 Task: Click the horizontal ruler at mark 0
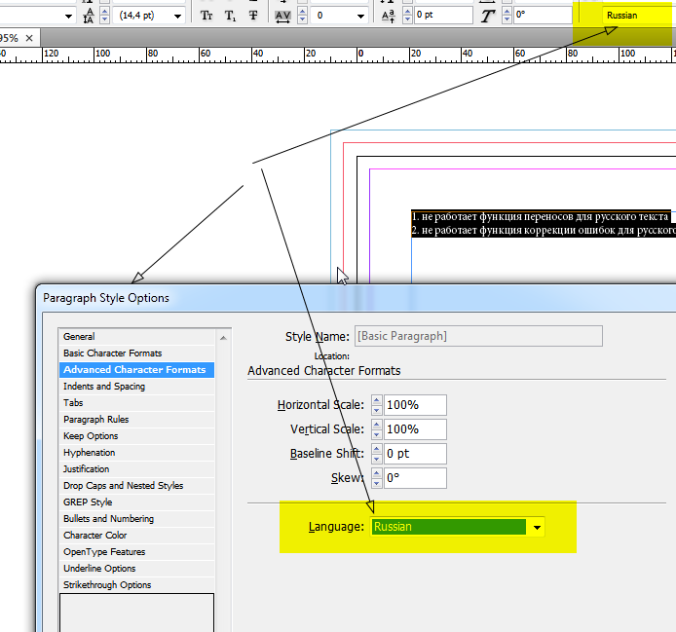point(360,54)
